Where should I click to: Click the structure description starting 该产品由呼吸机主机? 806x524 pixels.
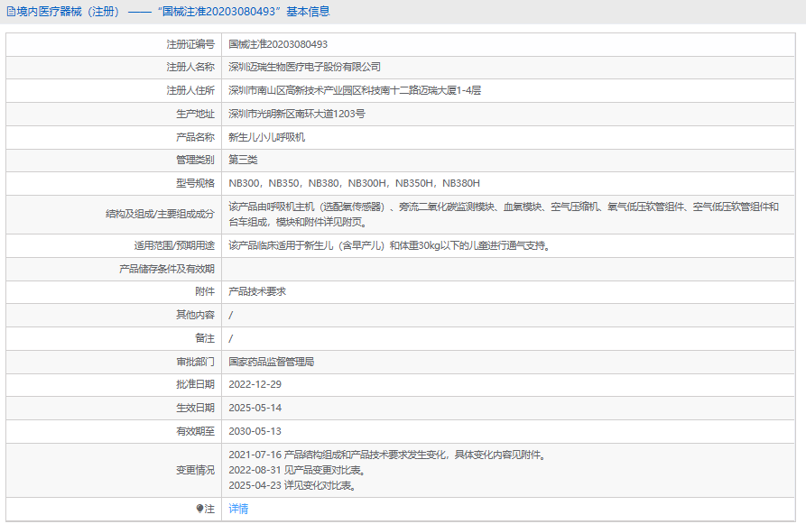coord(504,215)
